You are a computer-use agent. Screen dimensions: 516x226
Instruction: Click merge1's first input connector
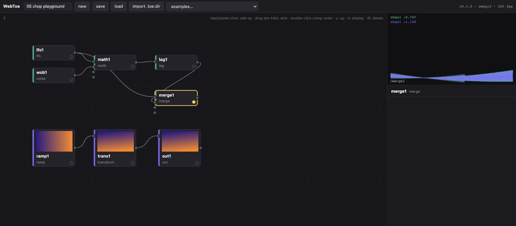pyautogui.click(x=155, y=97)
